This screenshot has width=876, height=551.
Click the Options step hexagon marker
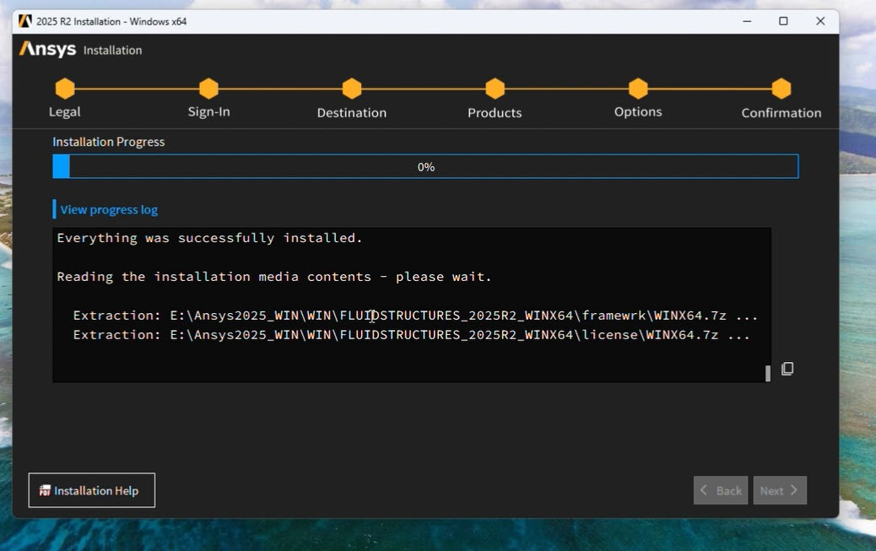[x=638, y=89]
